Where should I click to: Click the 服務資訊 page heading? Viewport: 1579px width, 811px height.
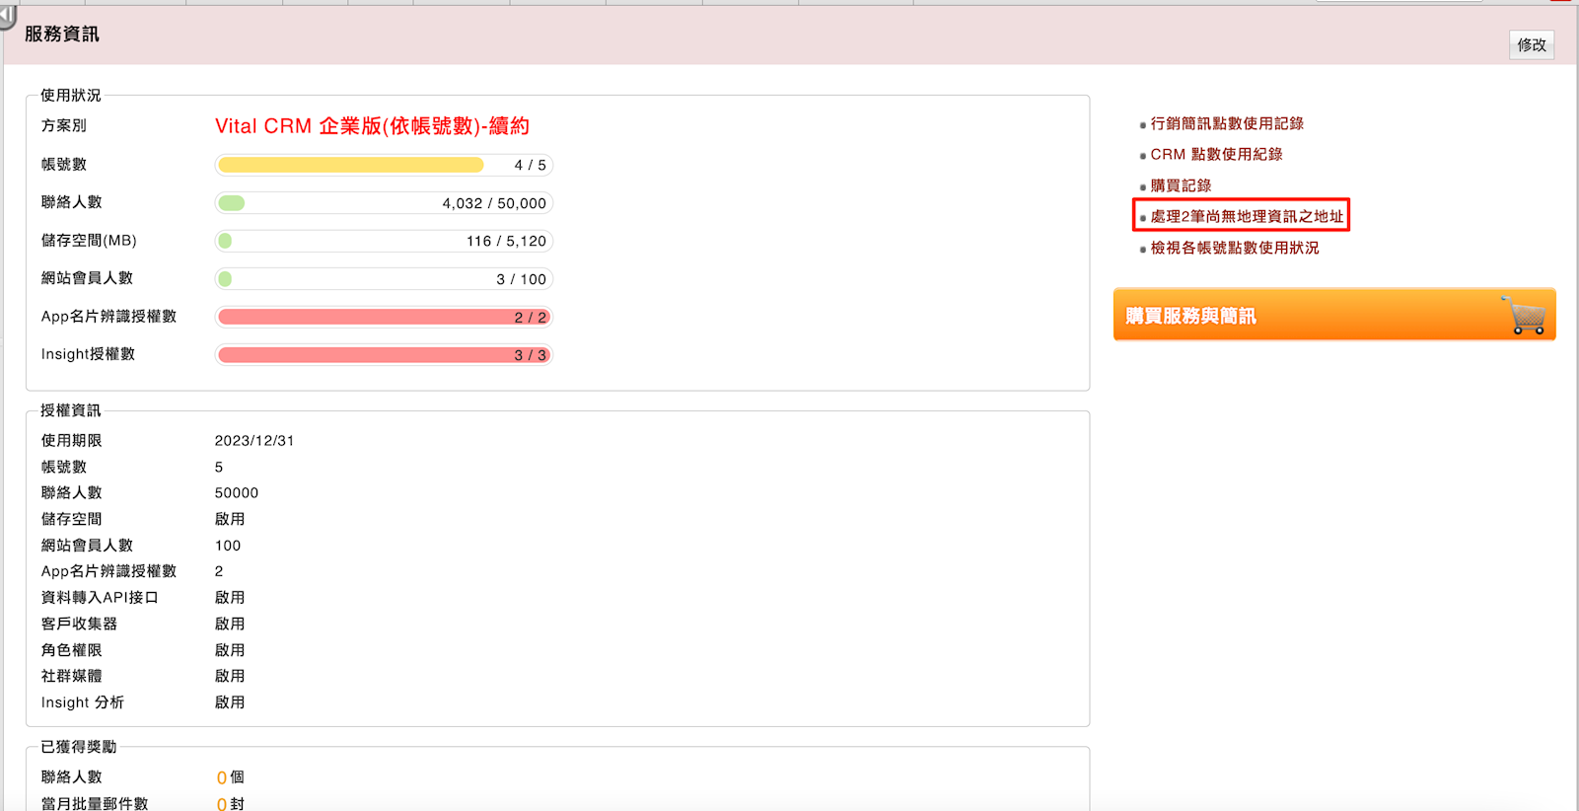click(62, 34)
